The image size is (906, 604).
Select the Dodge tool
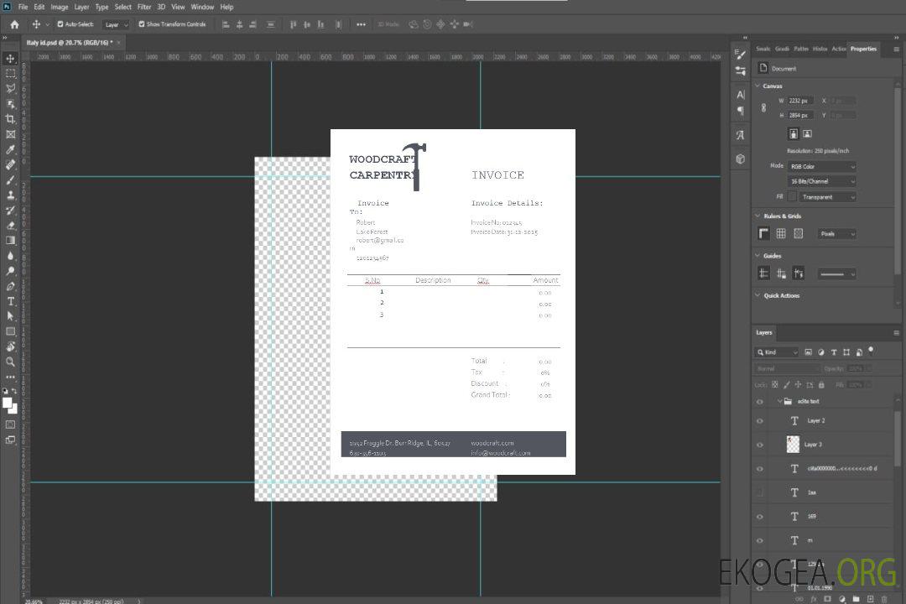[10, 270]
